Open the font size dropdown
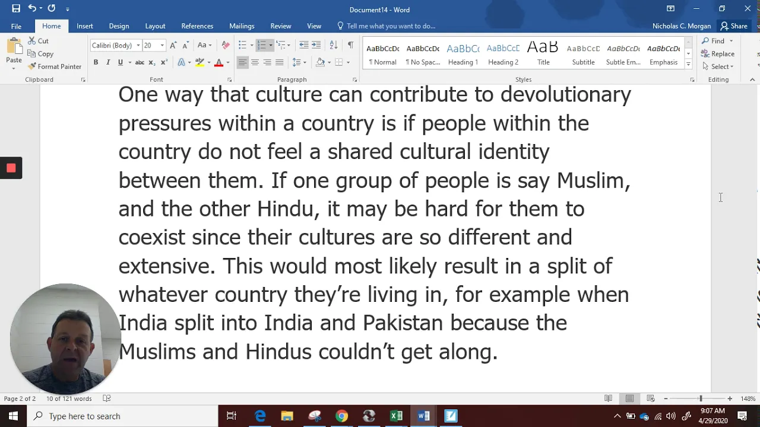 point(162,46)
